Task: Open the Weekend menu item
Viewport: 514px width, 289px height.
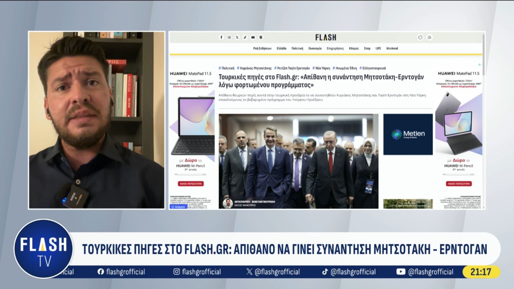Action: (x=392, y=48)
